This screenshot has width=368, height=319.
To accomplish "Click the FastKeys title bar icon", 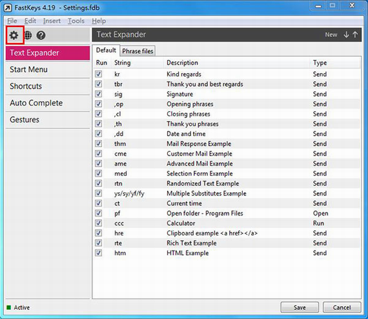I will tap(8, 8).
